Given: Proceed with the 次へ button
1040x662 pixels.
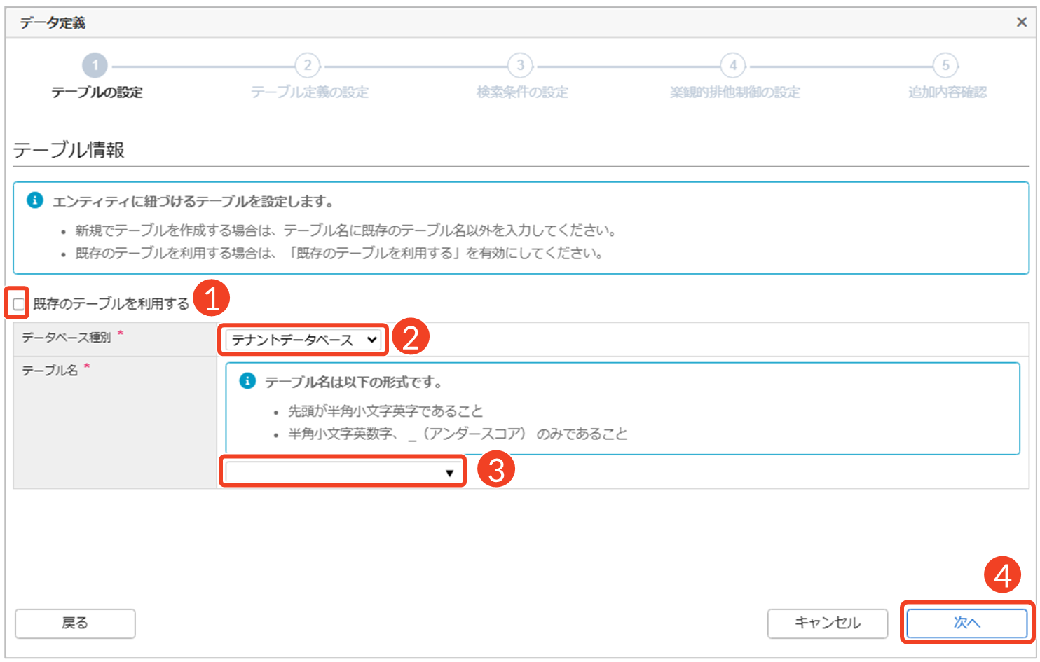Looking at the screenshot, I should point(966,623).
